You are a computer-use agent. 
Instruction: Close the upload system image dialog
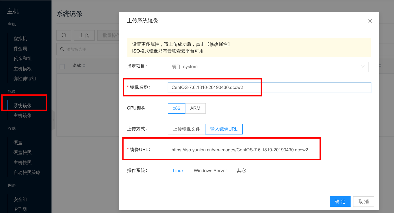tap(370, 21)
